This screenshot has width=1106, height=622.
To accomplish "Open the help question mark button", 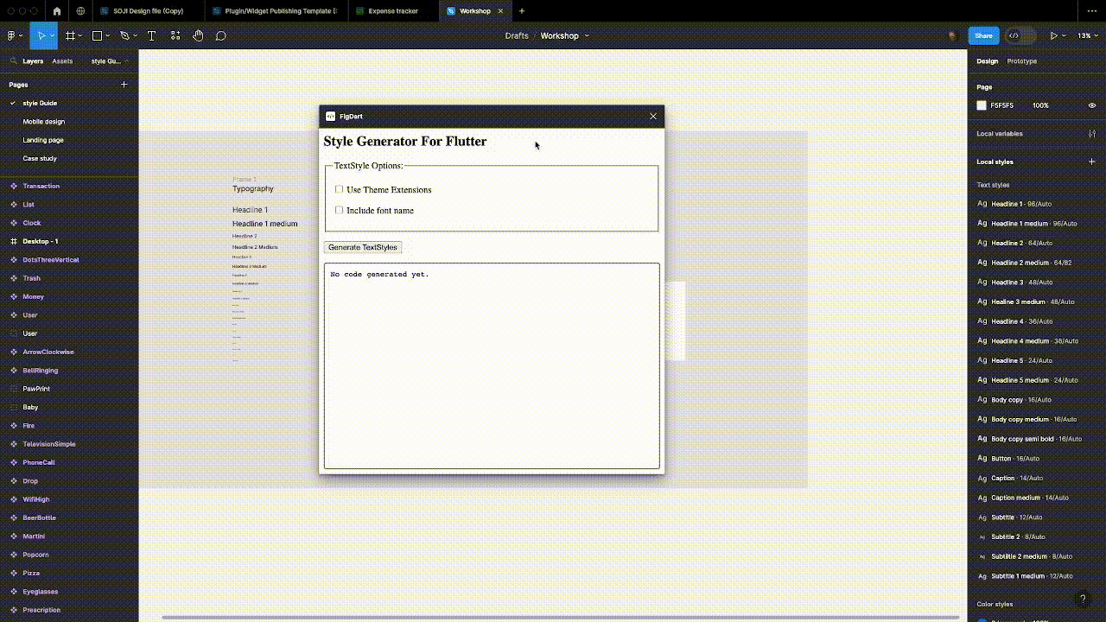I will pyautogui.click(x=1083, y=599).
